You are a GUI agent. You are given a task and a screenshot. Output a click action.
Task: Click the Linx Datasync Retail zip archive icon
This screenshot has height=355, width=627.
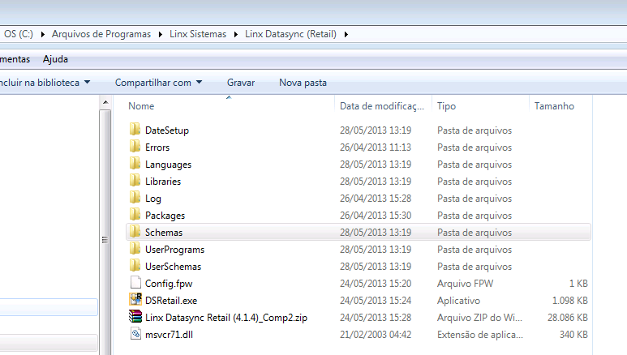click(135, 317)
